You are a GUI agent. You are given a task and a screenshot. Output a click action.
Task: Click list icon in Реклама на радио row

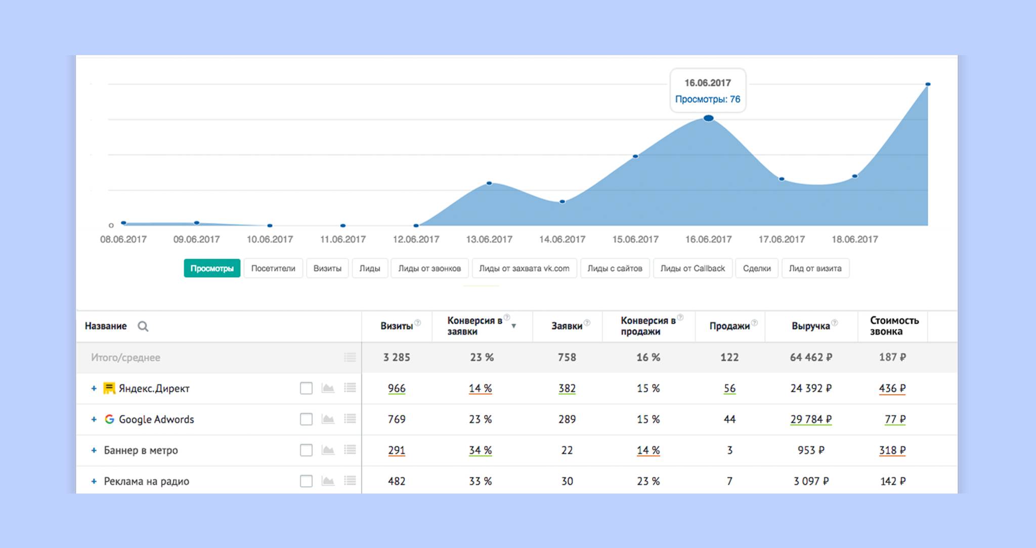pyautogui.click(x=350, y=481)
